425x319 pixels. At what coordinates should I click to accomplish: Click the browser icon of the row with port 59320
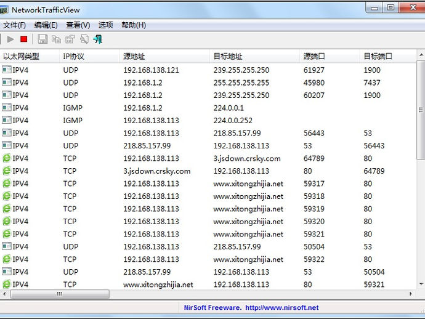click(x=7, y=221)
